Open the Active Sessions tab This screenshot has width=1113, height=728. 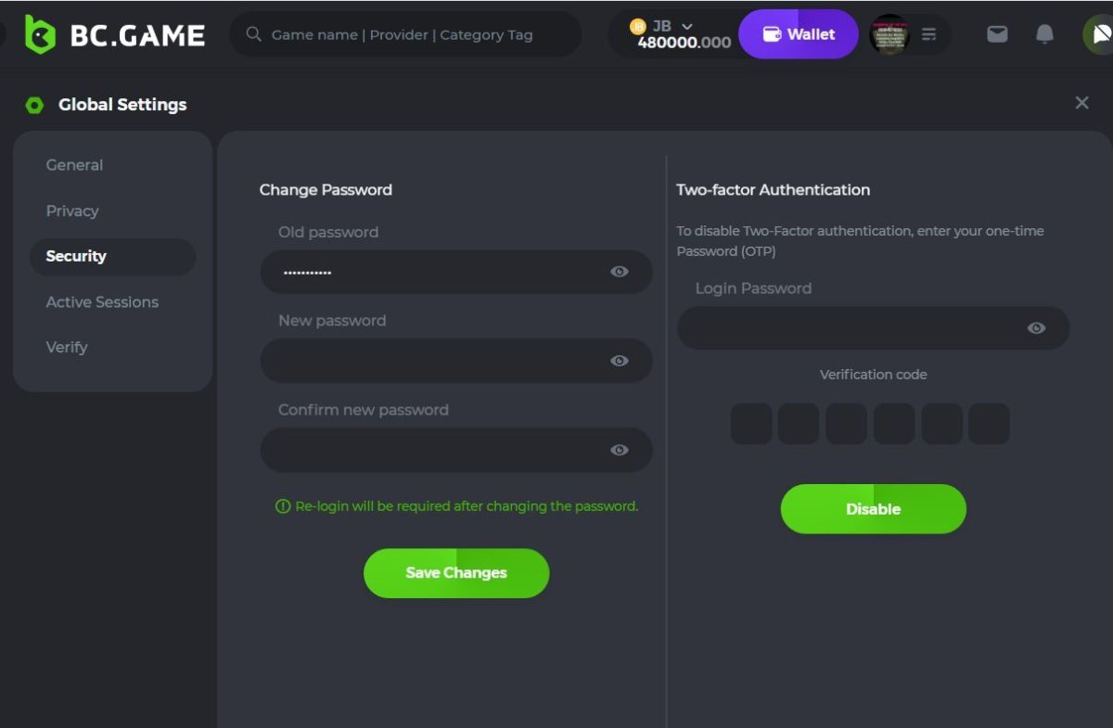pos(102,301)
